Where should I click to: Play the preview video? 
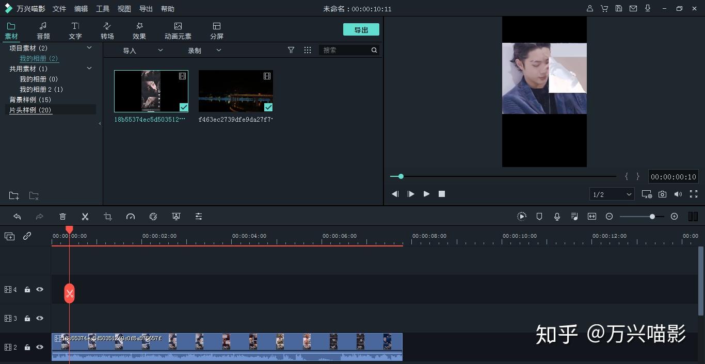tap(426, 194)
